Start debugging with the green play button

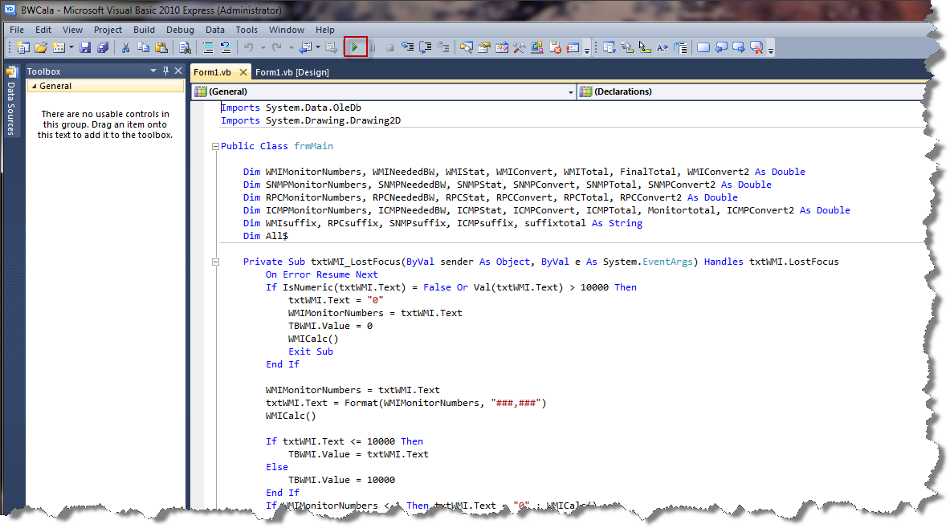355,47
